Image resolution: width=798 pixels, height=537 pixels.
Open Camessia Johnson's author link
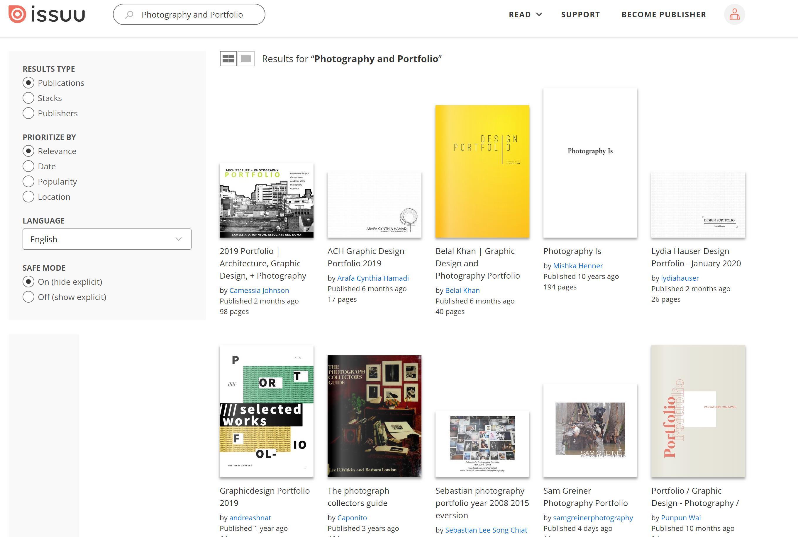point(259,290)
